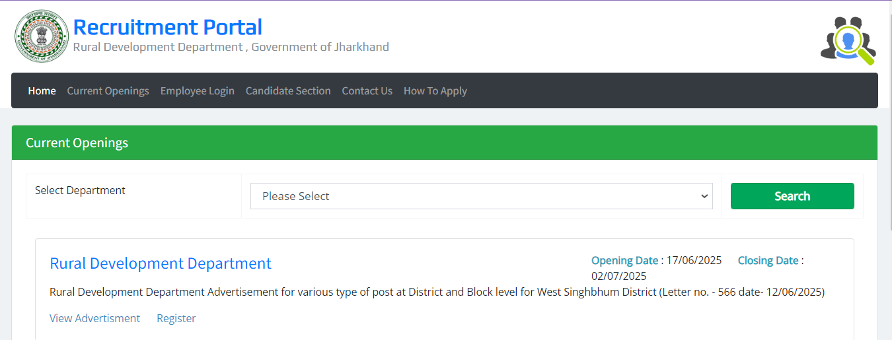Screen dimensions: 892x340
Task: Click the Current Openings green header
Action: 445,143
